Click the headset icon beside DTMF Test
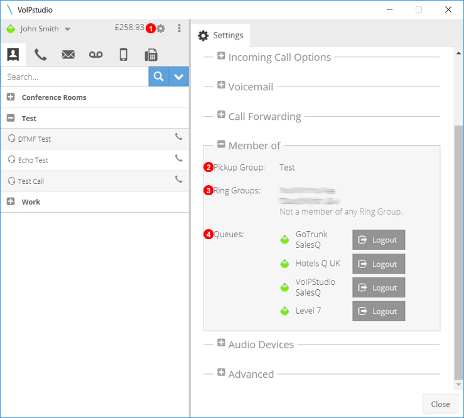 click(11, 139)
